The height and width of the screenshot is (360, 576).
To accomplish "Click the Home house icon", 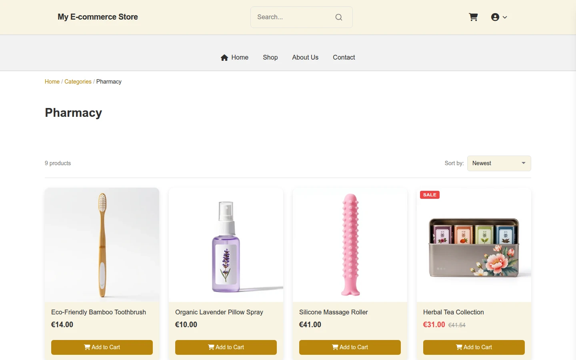I will click(224, 58).
